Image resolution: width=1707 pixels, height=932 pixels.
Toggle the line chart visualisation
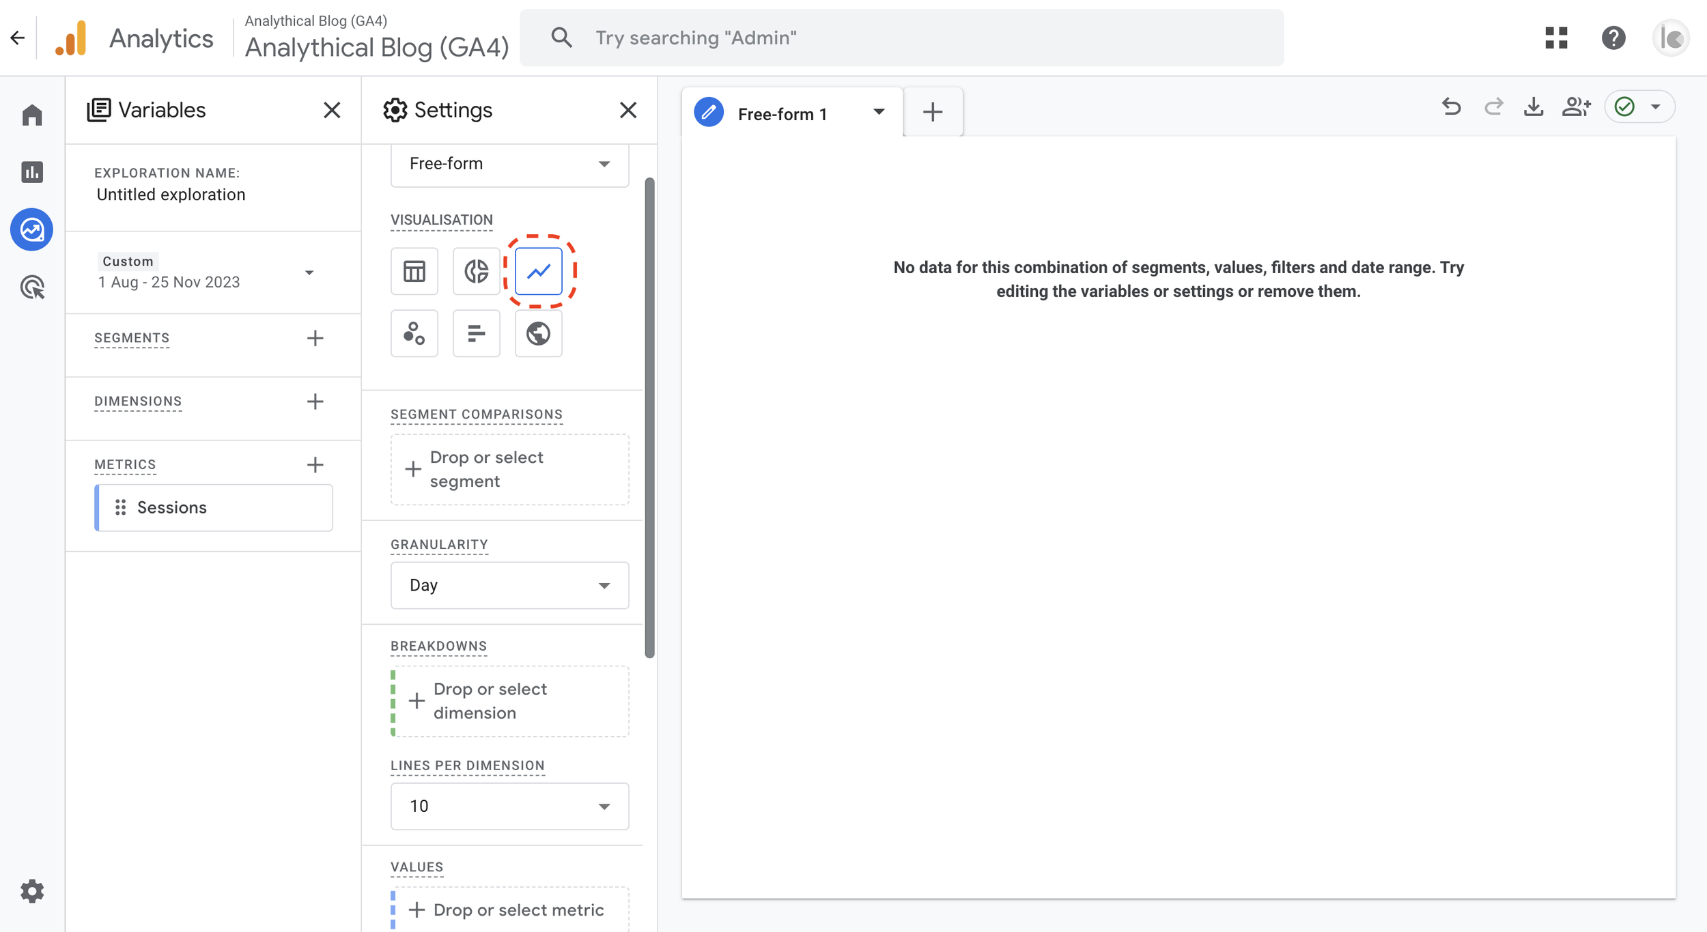(538, 271)
